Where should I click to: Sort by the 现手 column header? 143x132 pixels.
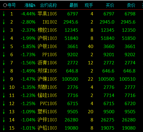(89, 5)
